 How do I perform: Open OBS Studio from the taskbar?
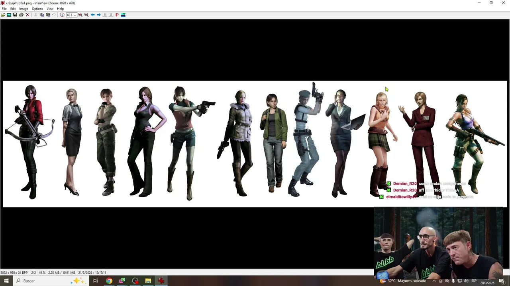(x=135, y=281)
